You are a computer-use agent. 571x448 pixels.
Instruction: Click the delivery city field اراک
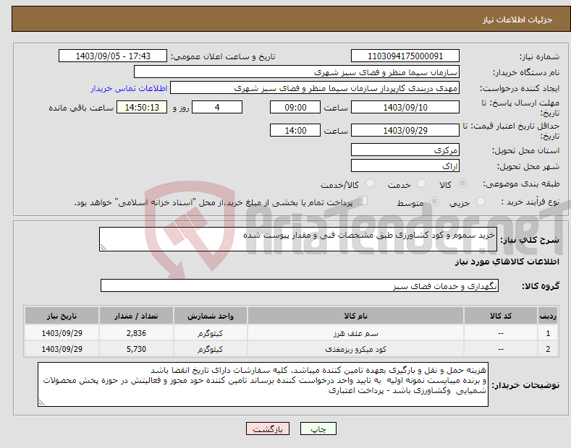(405, 165)
